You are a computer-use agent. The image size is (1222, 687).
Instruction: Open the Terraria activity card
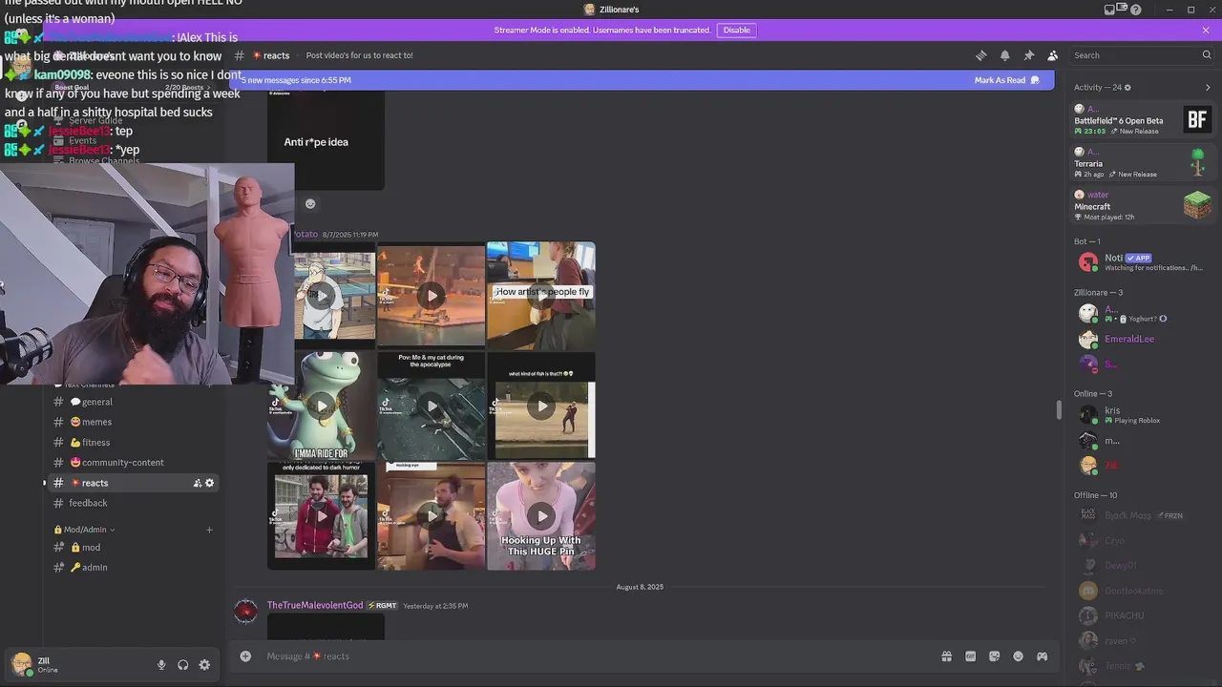pyautogui.click(x=1143, y=162)
